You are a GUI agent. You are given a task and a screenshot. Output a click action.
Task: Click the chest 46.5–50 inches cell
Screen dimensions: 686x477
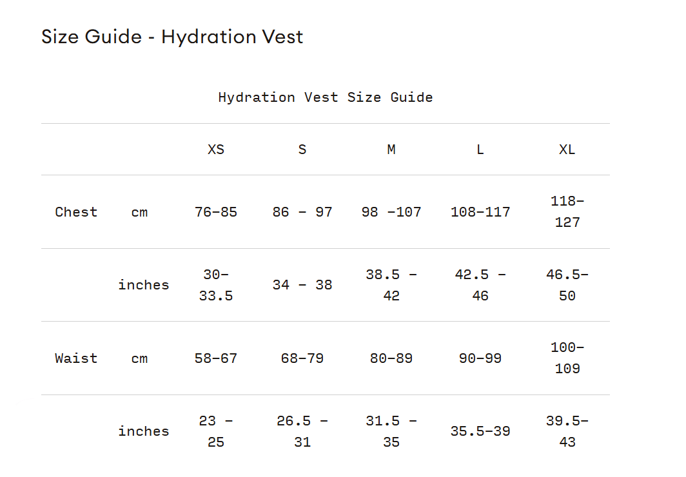click(567, 285)
